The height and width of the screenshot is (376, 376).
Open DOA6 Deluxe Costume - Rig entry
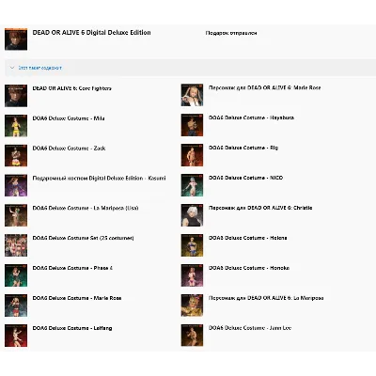tap(243, 148)
